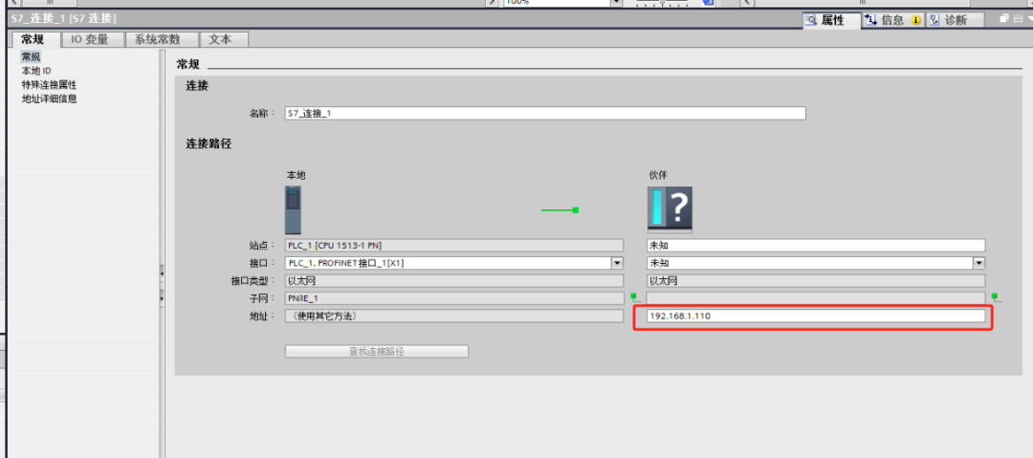
Task: Click the local 子网 field PN/IE_1
Action: click(x=454, y=298)
